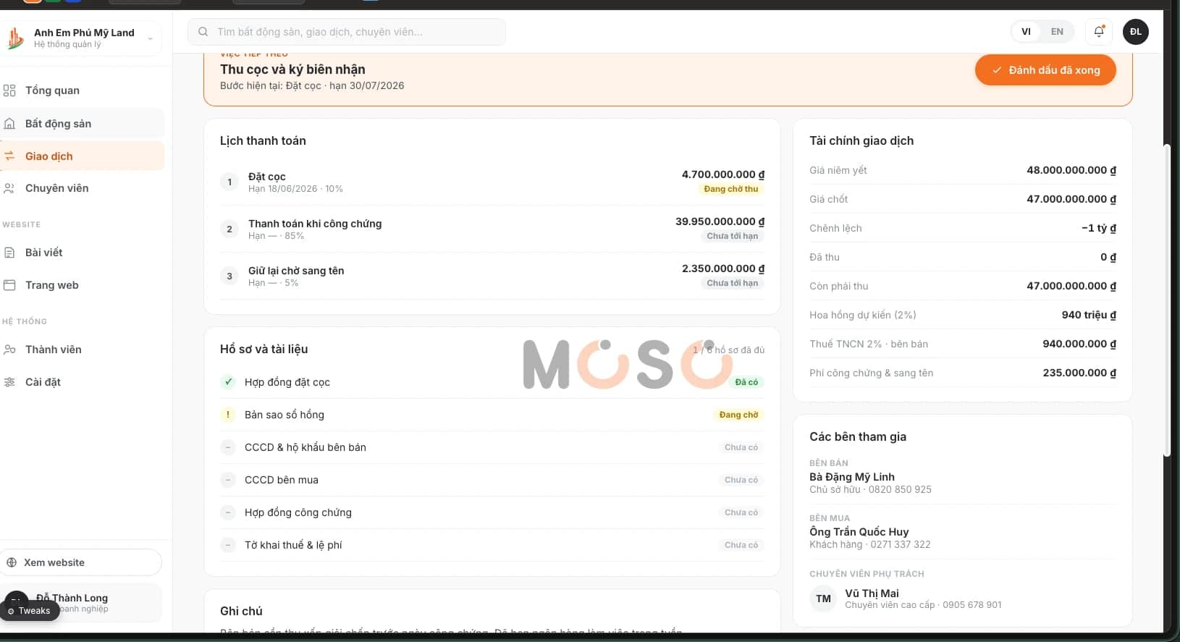Open the Tweaks panel
Viewport: 1180px width, 642px height.
pos(29,611)
